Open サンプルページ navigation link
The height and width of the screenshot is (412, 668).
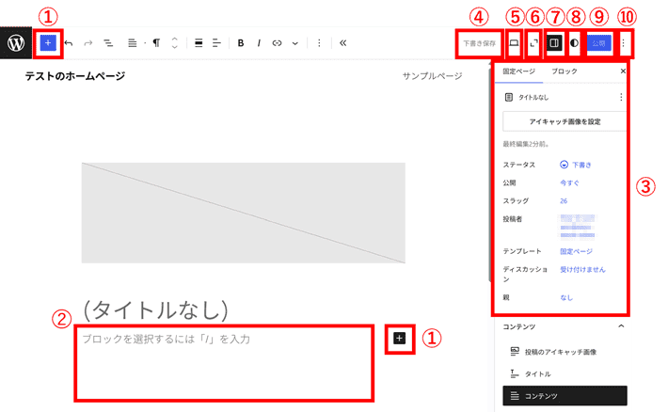click(432, 76)
